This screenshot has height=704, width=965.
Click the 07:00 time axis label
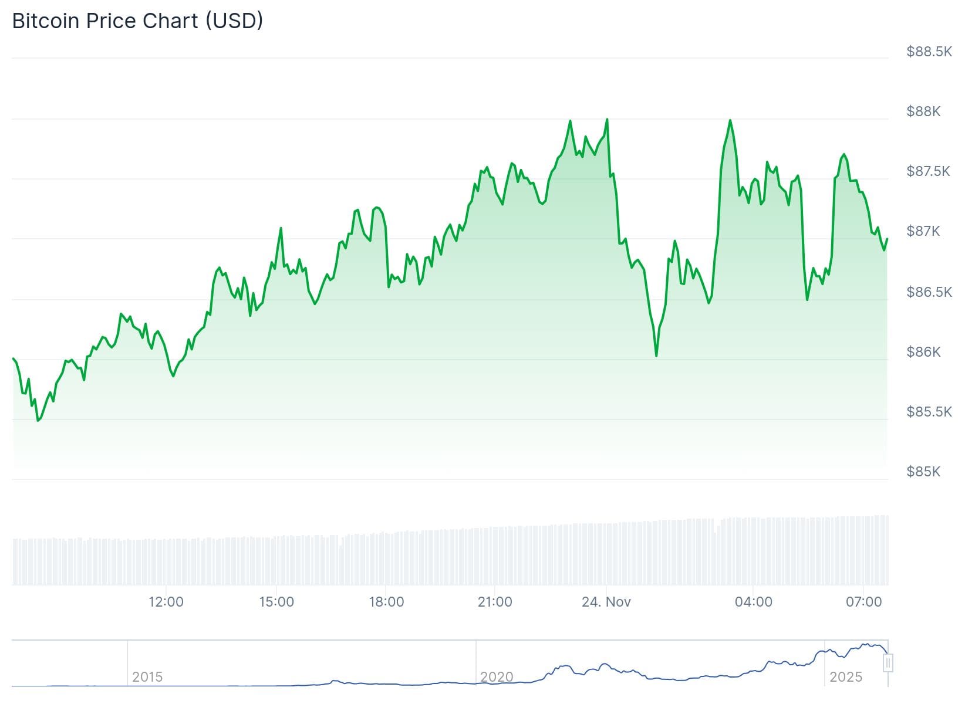[863, 602]
